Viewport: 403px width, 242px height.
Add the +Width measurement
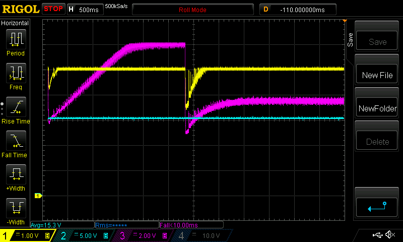(x=15, y=178)
